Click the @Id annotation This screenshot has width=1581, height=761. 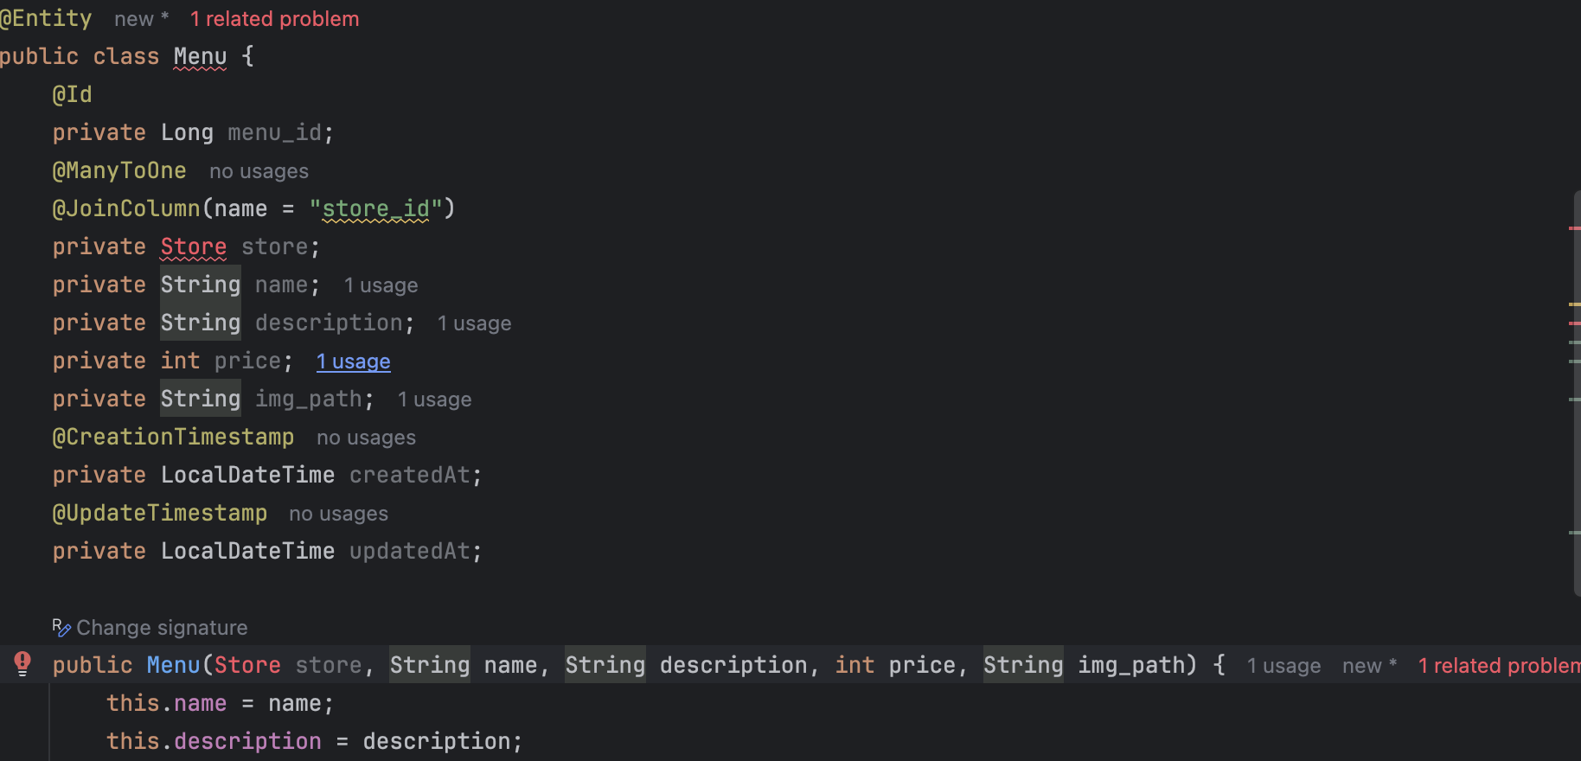click(x=72, y=95)
